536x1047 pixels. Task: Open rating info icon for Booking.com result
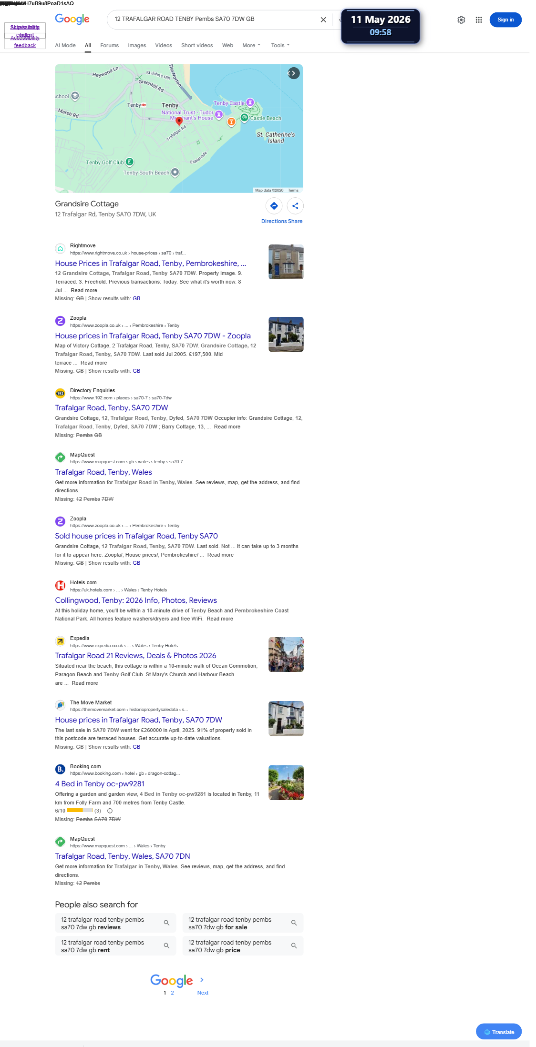tap(110, 811)
